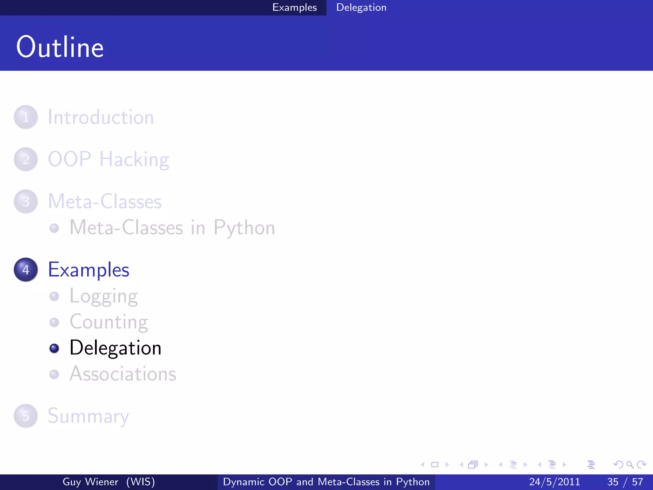Go to the Counting subsection
Viewport: 653px width, 490px height.
coord(109,322)
